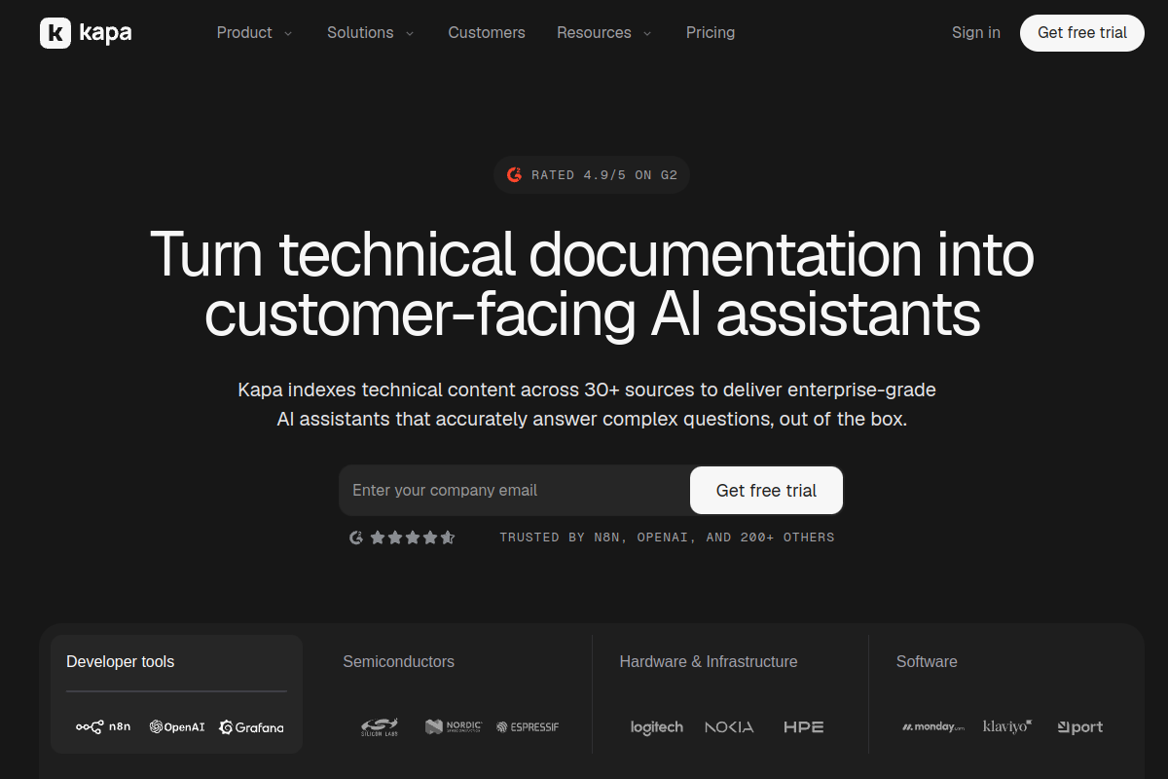Click the Port logo
1168x779 pixels.
[1080, 727]
